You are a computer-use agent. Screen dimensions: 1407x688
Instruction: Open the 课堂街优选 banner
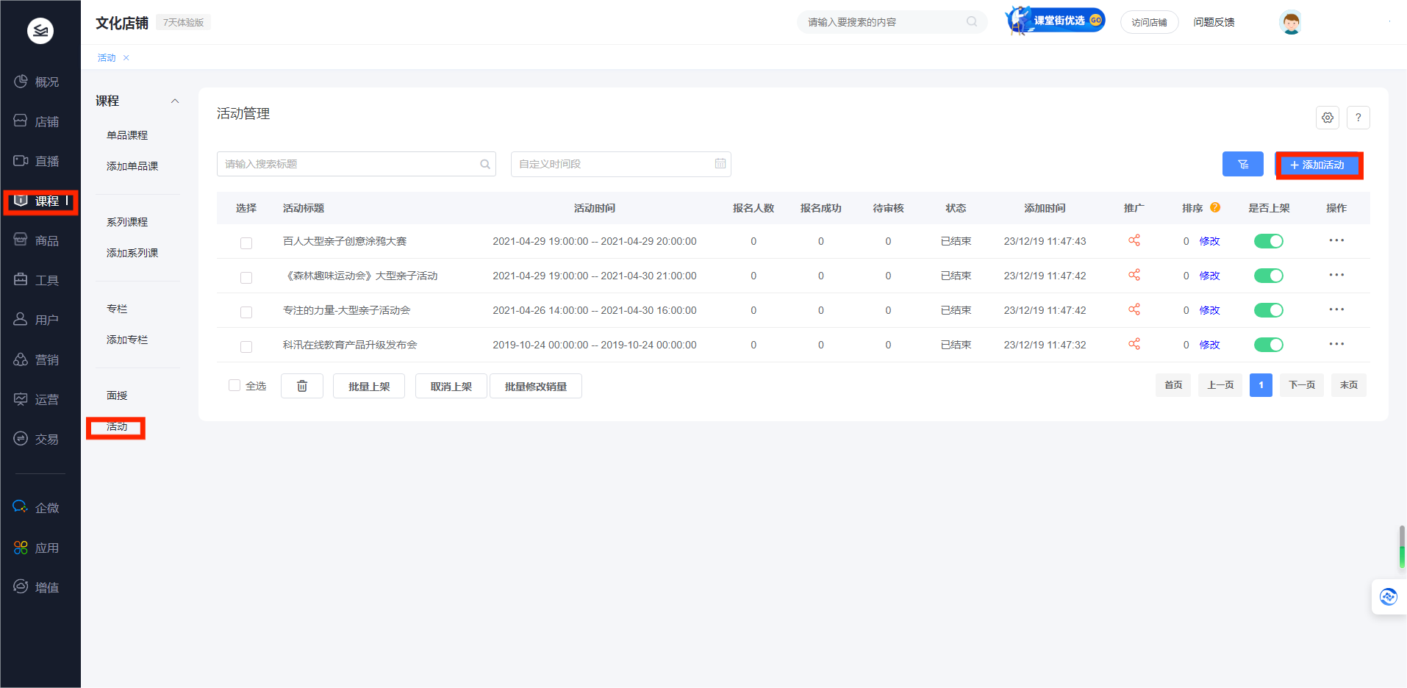(1055, 21)
